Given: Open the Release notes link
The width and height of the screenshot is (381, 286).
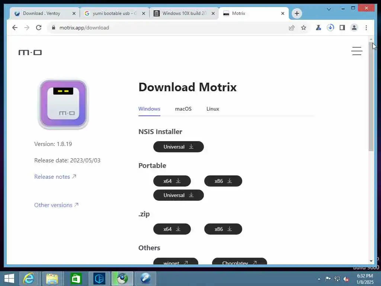Looking at the screenshot, I should pos(55,177).
